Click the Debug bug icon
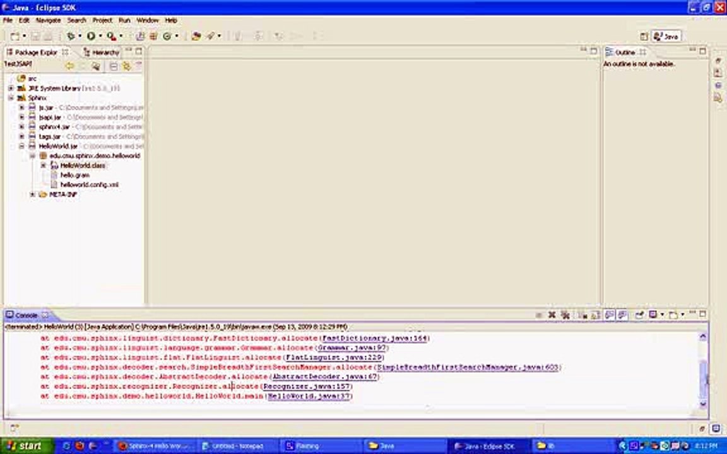727x454 pixels. (x=71, y=36)
